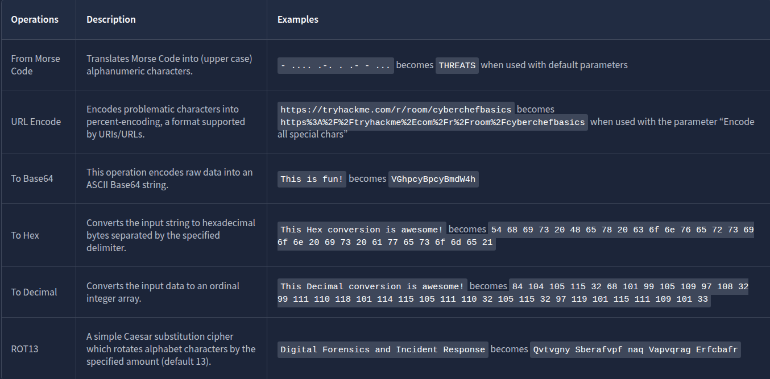This screenshot has height=379, width=770.
Task: Select the ROT13 operation name
Action: point(24,349)
